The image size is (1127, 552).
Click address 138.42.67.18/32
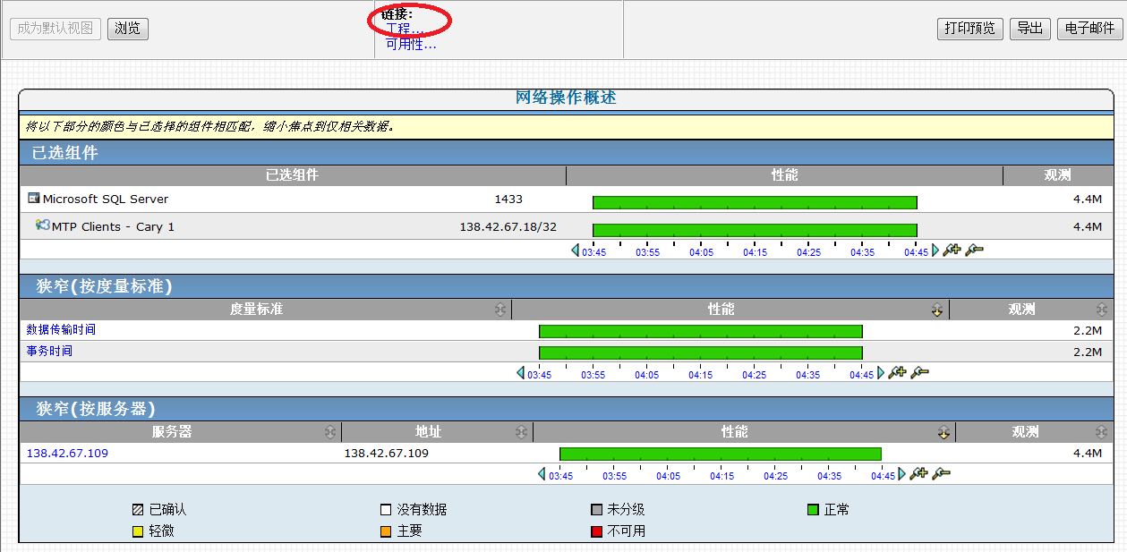(x=508, y=226)
